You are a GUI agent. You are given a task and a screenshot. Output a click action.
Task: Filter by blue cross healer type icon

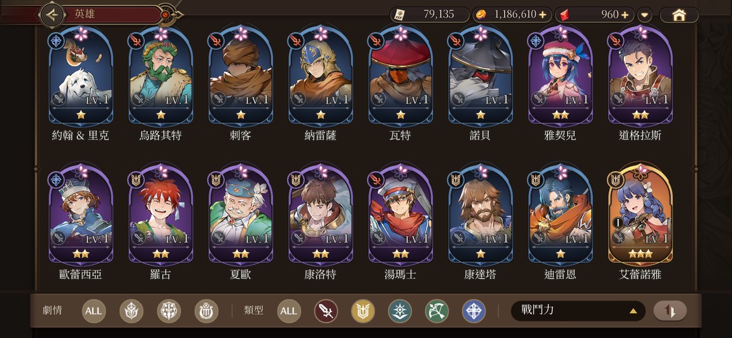coord(474,311)
